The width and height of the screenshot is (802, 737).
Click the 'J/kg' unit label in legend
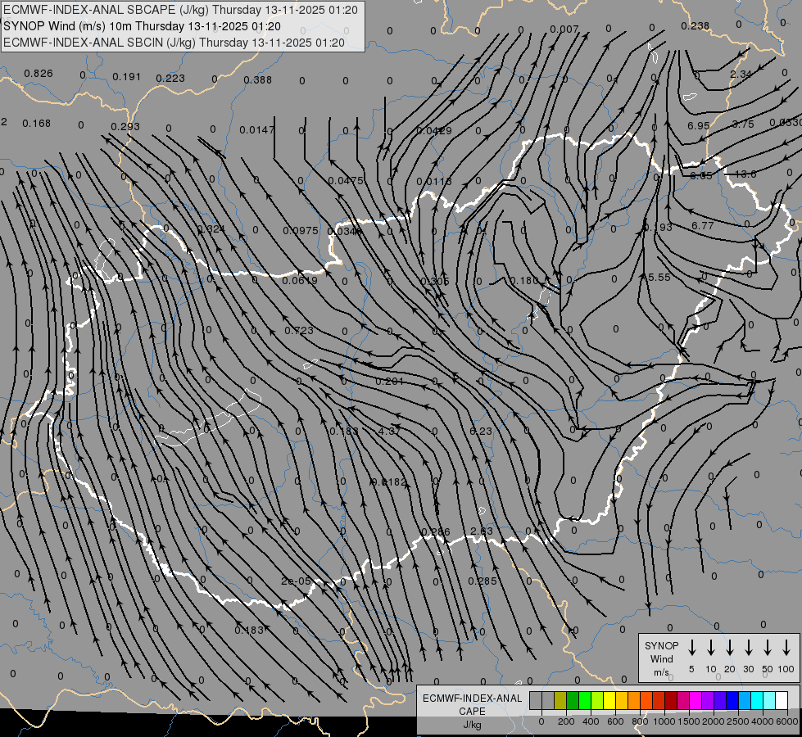472,725
